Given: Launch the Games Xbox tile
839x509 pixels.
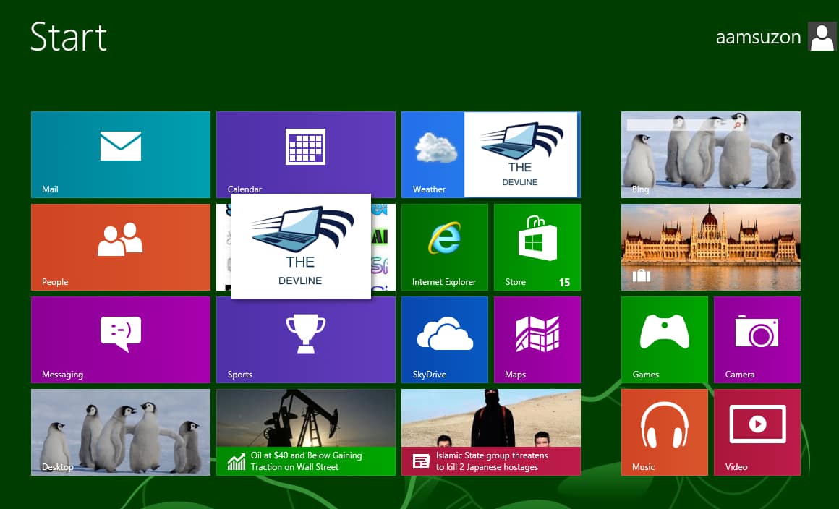Looking at the screenshot, I should [x=664, y=339].
